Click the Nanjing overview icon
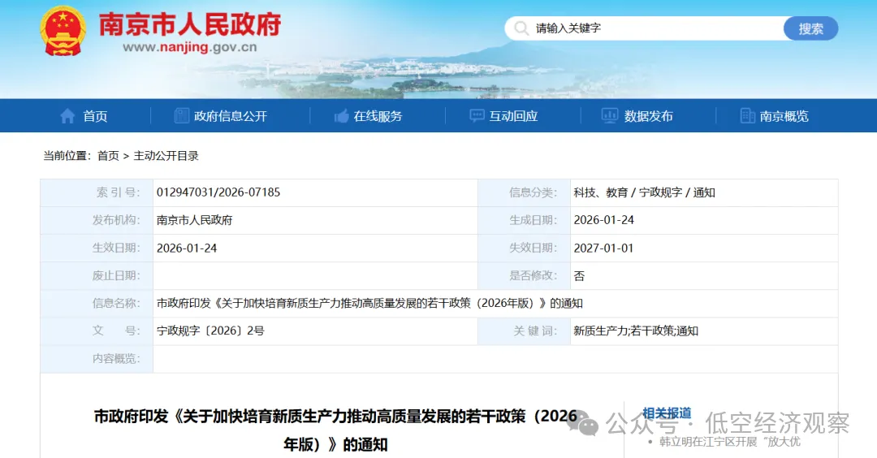877x458 pixels. [748, 116]
